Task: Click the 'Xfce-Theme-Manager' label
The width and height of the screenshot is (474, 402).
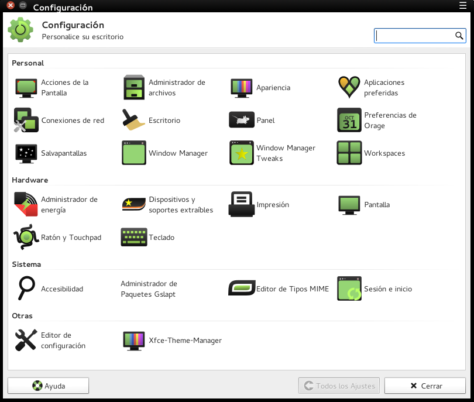Action: 185,341
